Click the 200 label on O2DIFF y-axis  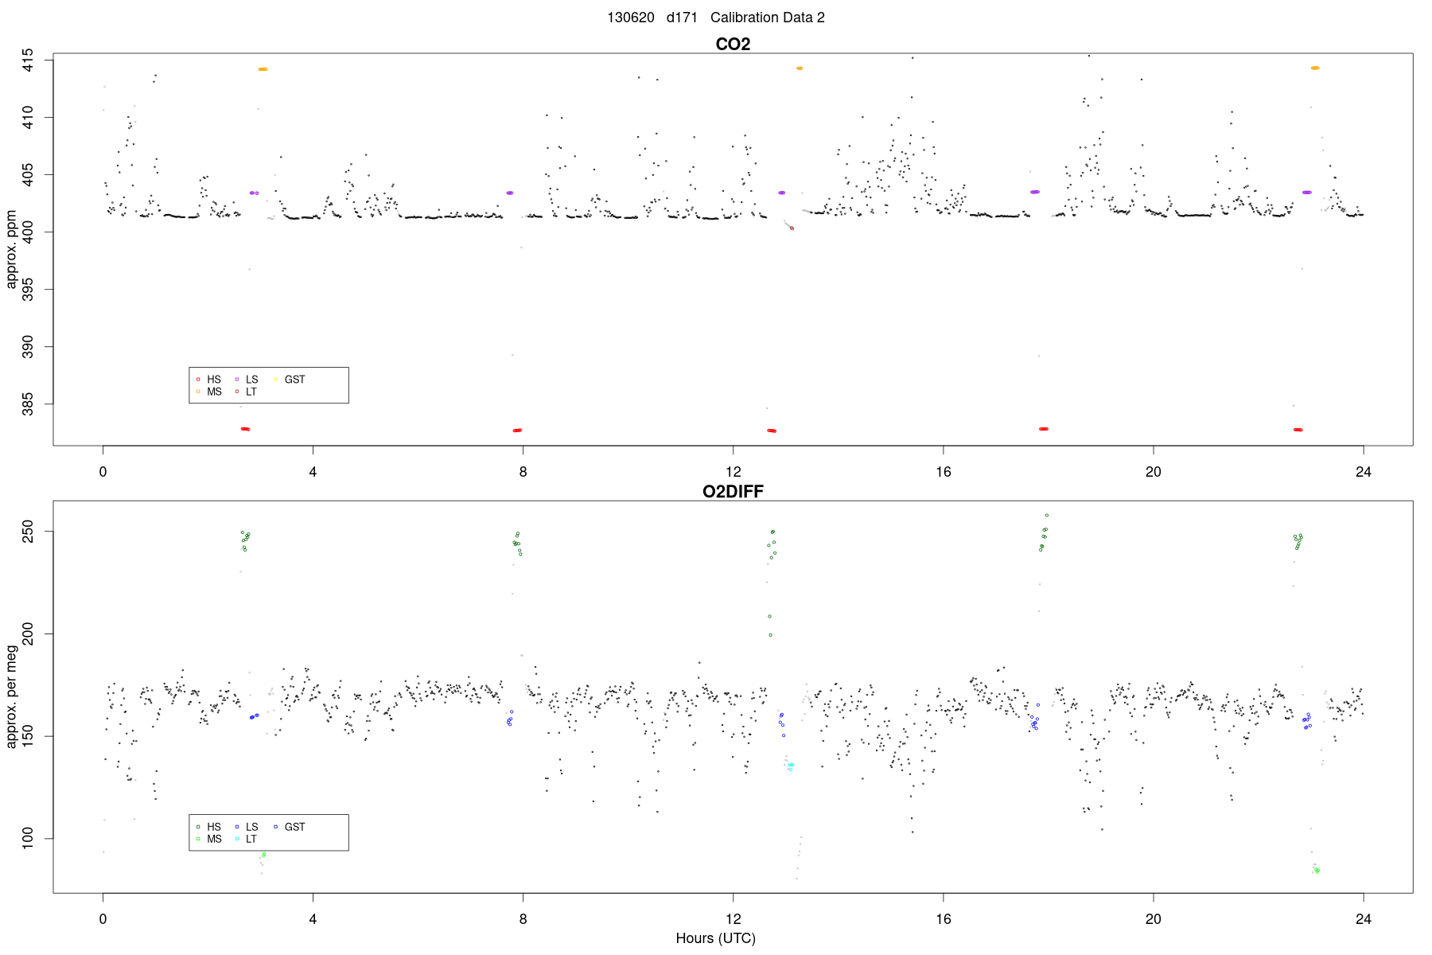tap(28, 633)
